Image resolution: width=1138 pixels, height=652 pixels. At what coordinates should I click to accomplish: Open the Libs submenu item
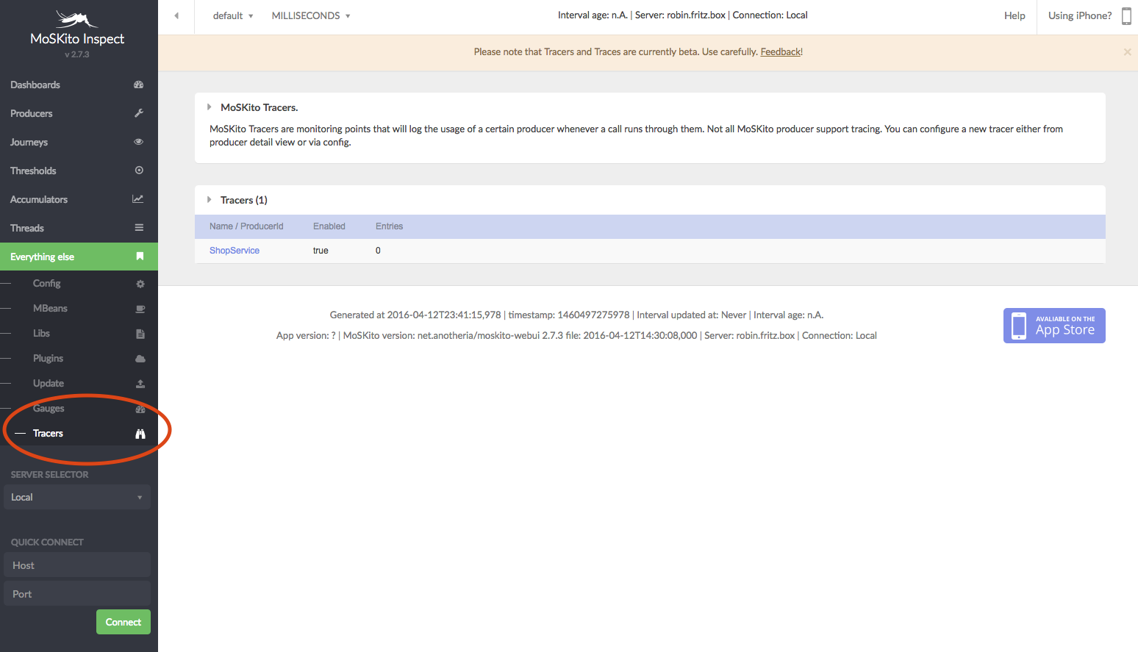point(79,334)
